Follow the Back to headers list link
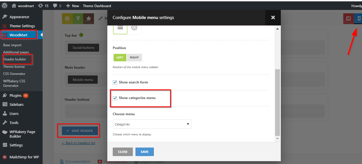Screen dimensions: 362x164 tap(78, 143)
